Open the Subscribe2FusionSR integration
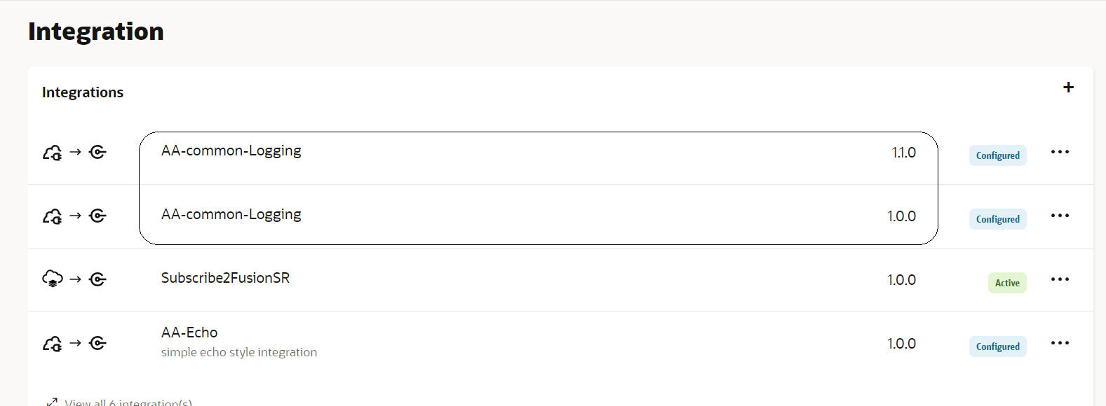This screenshot has height=406, width=1106. tap(225, 278)
